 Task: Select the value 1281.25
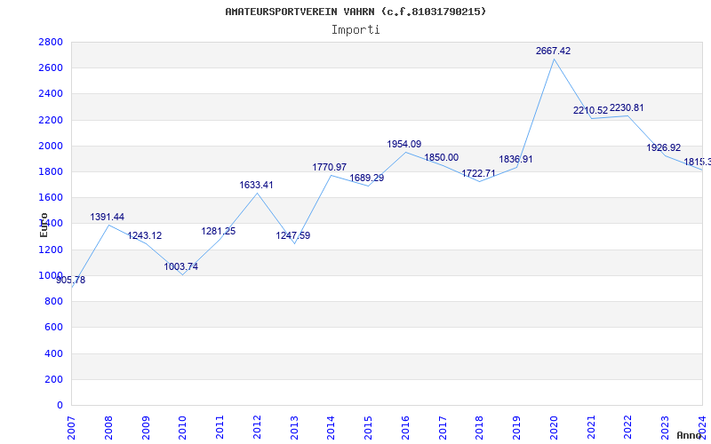pos(218,231)
